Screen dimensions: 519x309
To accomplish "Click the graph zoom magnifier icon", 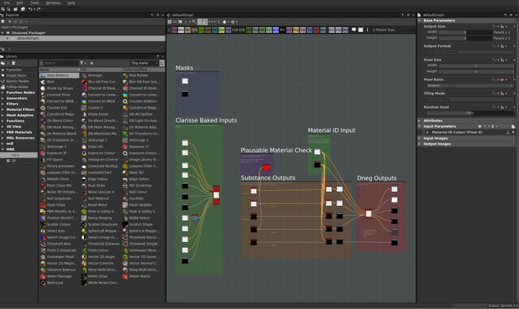I will click(194, 22).
